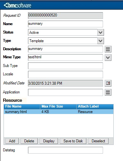
Task: Click into the Sub Type field
Action: coord(65,66)
